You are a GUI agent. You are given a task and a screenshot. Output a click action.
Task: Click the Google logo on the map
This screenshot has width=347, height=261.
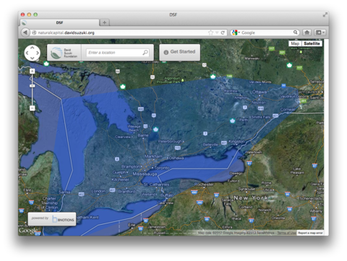coord(27,231)
